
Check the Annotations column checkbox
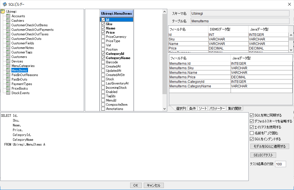click(x=103, y=109)
